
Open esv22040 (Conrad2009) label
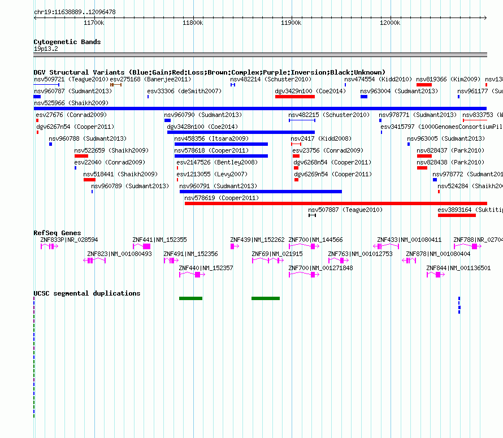point(110,162)
